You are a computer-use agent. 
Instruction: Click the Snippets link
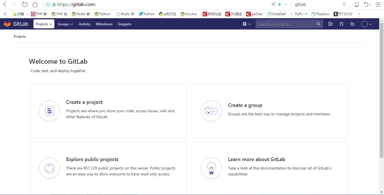124,24
